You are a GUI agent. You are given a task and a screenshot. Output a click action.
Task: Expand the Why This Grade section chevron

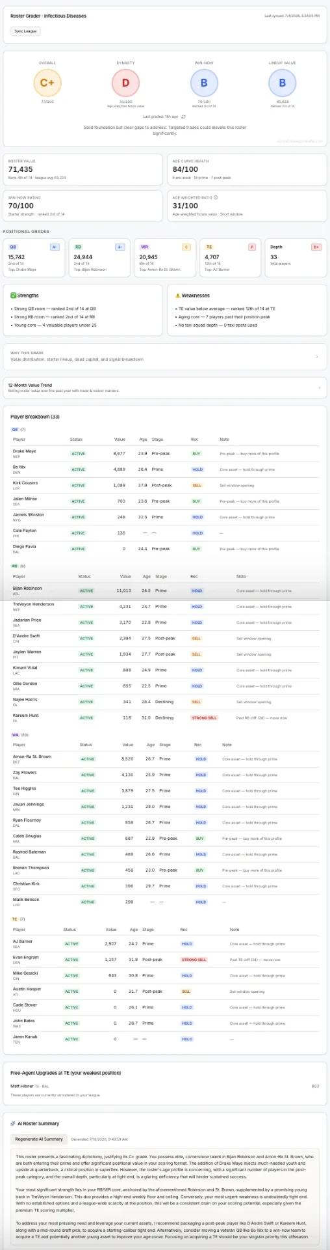(317, 357)
